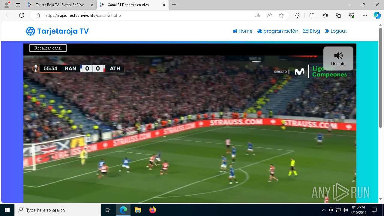Viewport: 384px width, 216px height.
Task: Open the Home navigation link
Action: pos(242,31)
